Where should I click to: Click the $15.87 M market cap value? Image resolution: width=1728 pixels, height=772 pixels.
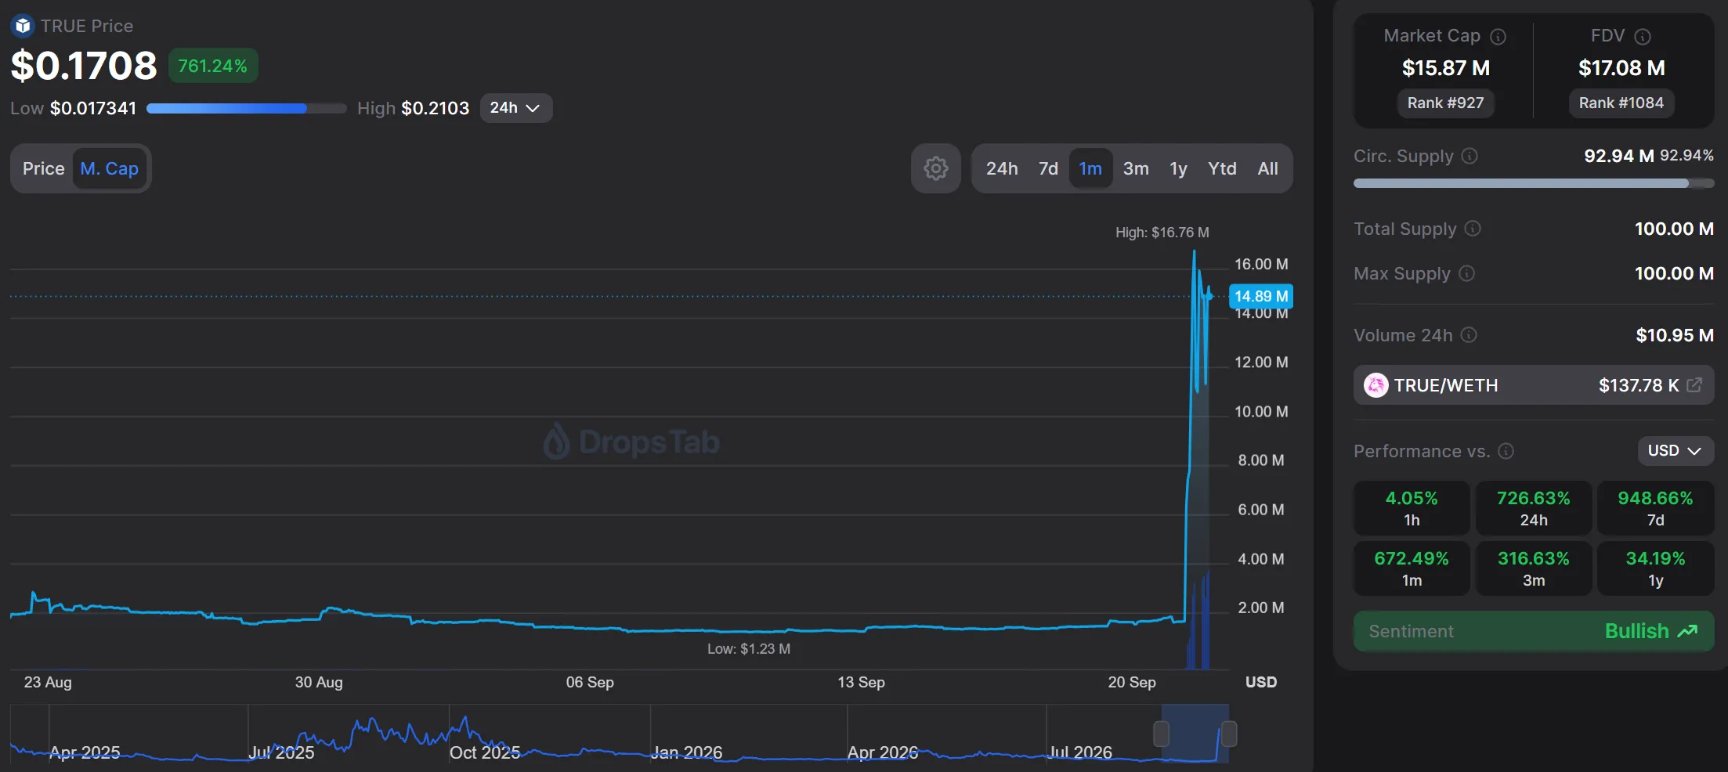click(x=1446, y=68)
